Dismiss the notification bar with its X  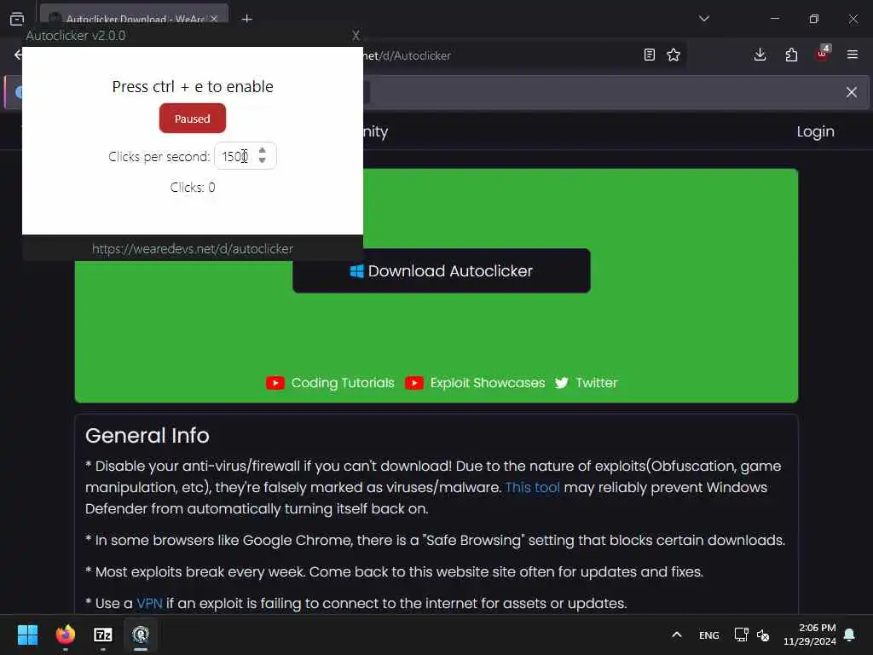pos(852,92)
